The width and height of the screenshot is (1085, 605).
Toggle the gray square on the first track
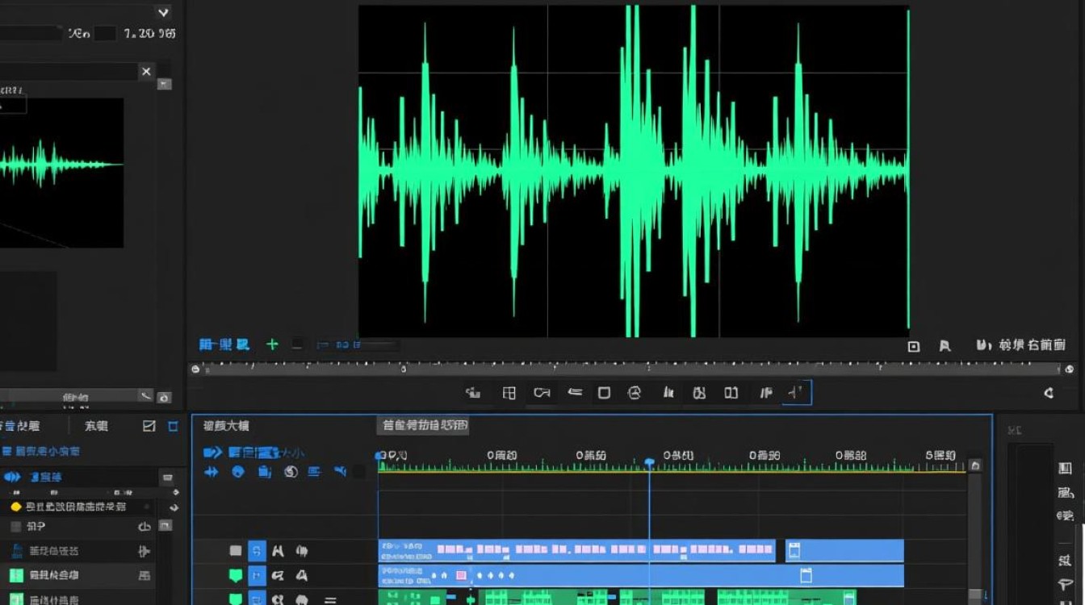click(x=235, y=551)
